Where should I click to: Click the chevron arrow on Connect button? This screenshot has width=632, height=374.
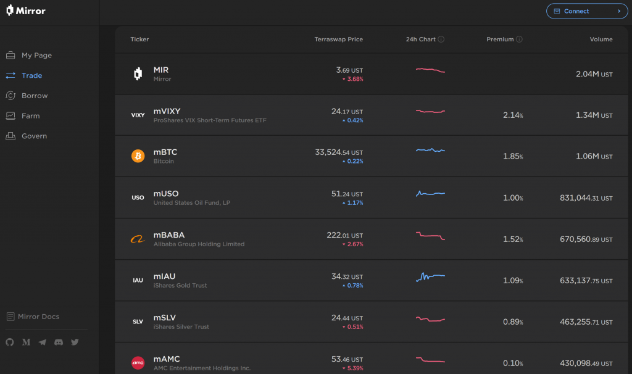coord(619,11)
